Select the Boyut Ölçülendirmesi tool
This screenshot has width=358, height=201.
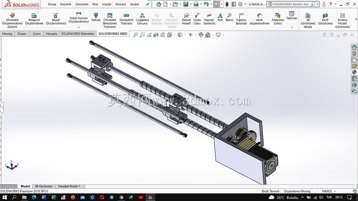pyautogui.click(x=56, y=19)
